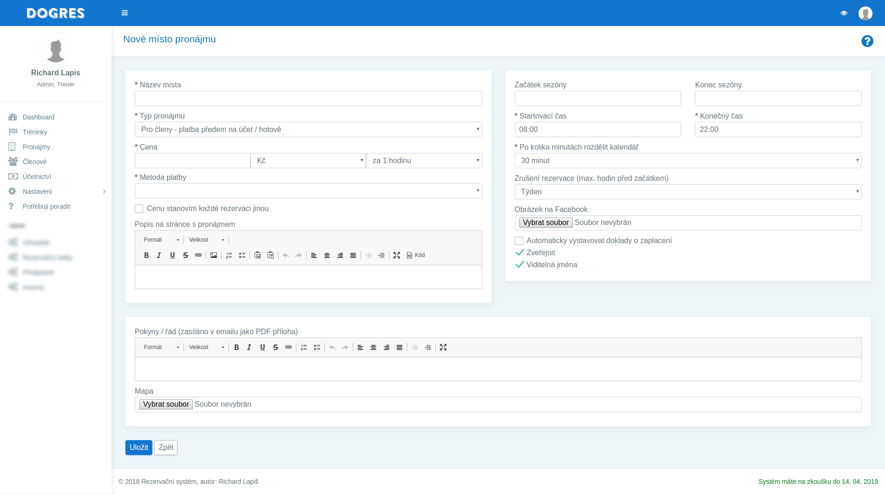Click the Kód source button in the editor
The width and height of the screenshot is (885, 495).
(416, 255)
